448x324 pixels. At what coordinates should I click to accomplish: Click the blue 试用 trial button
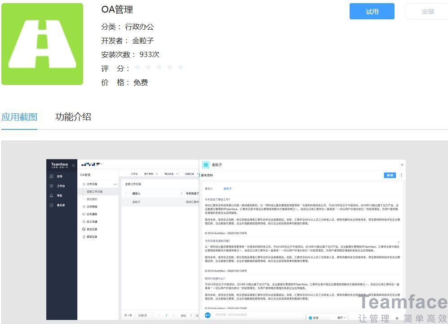point(372,11)
